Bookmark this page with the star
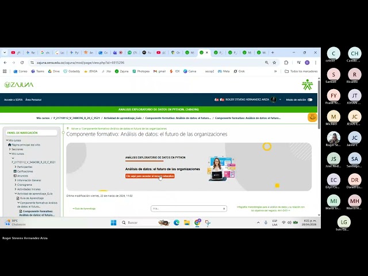 point(274,63)
